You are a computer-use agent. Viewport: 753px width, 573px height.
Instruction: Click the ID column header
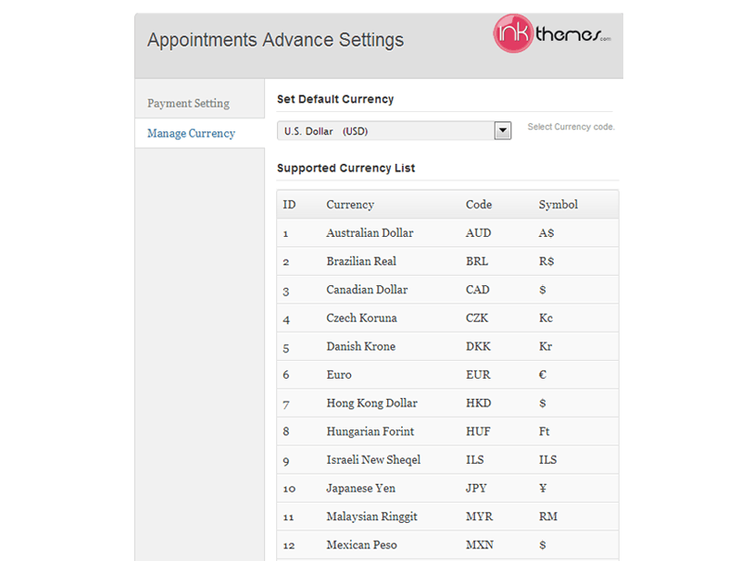(289, 205)
